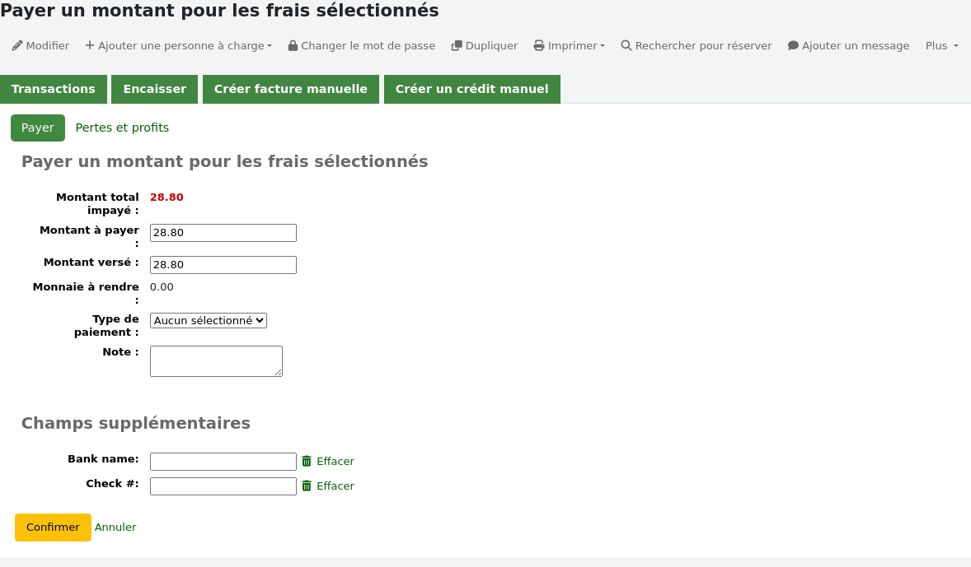This screenshot has width=971, height=567.
Task: Click the Annuler link
Action: [x=115, y=527]
